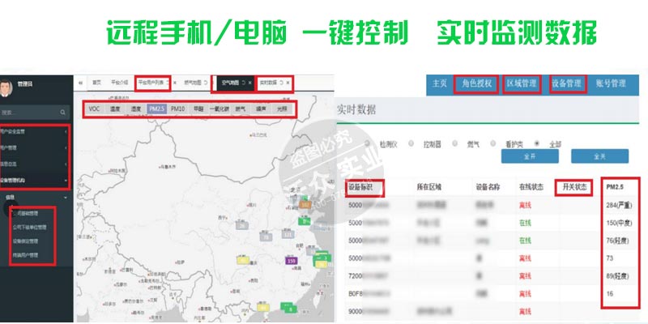Collapse the 设备管理机构 sidebar section
This screenshot has width=648, height=324.
[x=32, y=179]
